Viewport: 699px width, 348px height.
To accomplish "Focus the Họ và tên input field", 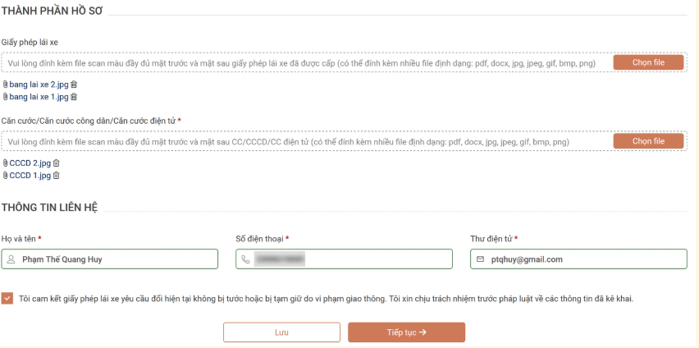I will pos(115,259).
